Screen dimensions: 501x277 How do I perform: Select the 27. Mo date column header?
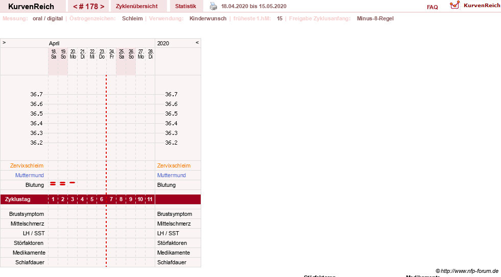[x=141, y=54]
